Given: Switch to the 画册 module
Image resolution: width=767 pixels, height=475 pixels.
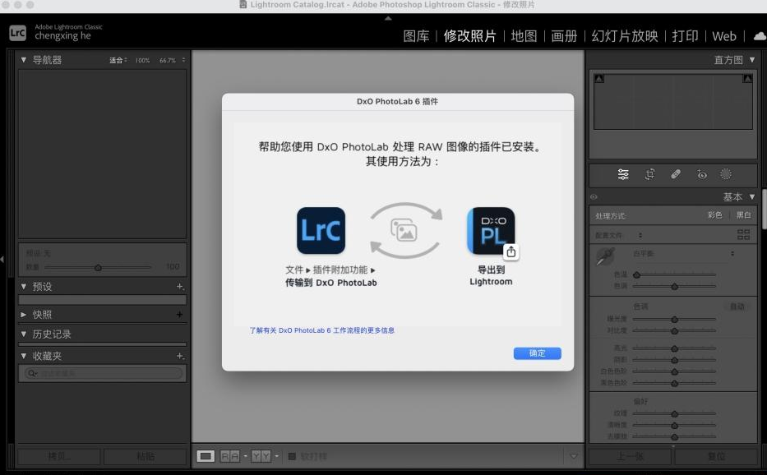Looking at the screenshot, I should (x=564, y=36).
